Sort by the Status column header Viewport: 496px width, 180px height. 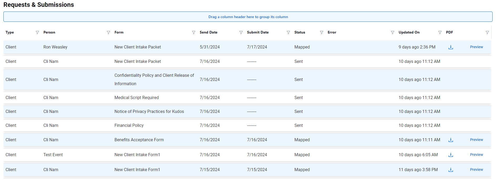coord(300,32)
